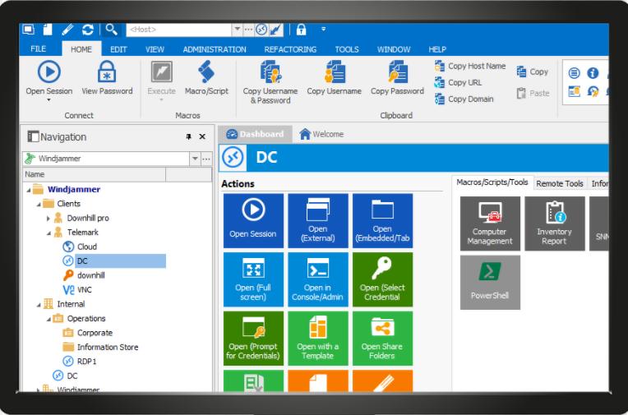Click the Copy Password ribbon icon
The height and width of the screenshot is (415, 628).
click(397, 73)
